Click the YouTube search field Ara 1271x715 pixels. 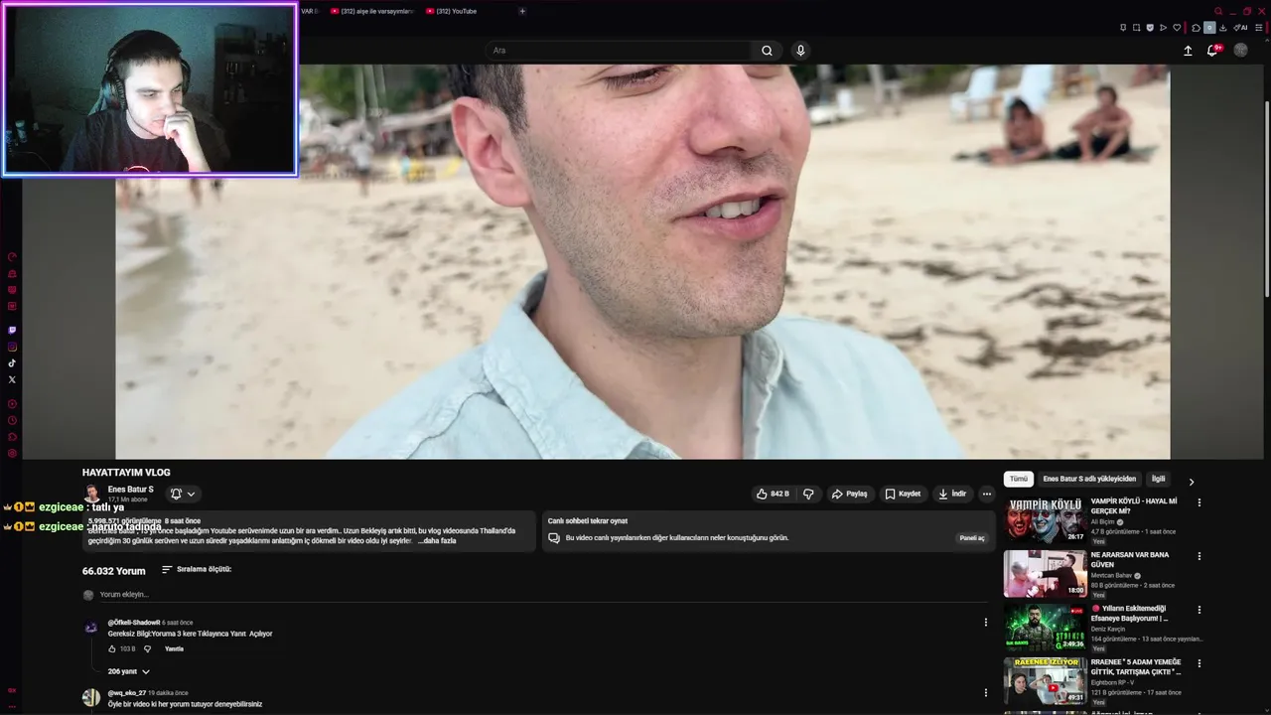coord(619,51)
